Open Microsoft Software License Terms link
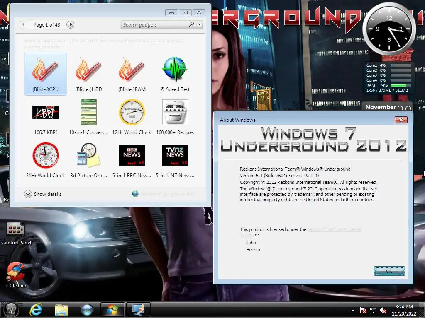425x318 pixels. click(x=334, y=229)
